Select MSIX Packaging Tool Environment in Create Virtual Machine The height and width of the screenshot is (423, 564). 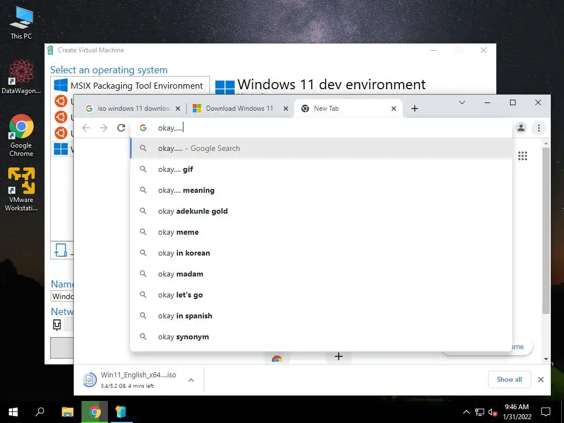click(x=130, y=85)
